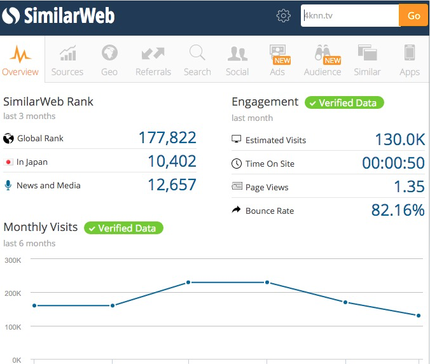The height and width of the screenshot is (364, 430).
Task: Open the Geo globe icon
Action: click(109, 53)
